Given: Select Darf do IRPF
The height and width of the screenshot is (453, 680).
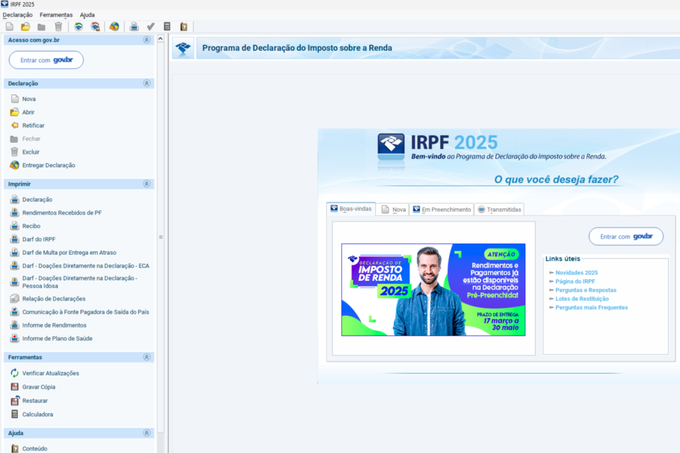Looking at the screenshot, I should pos(39,239).
